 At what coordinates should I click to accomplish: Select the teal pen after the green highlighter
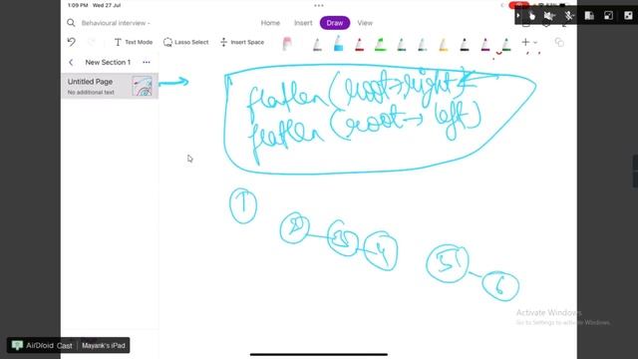401,44
